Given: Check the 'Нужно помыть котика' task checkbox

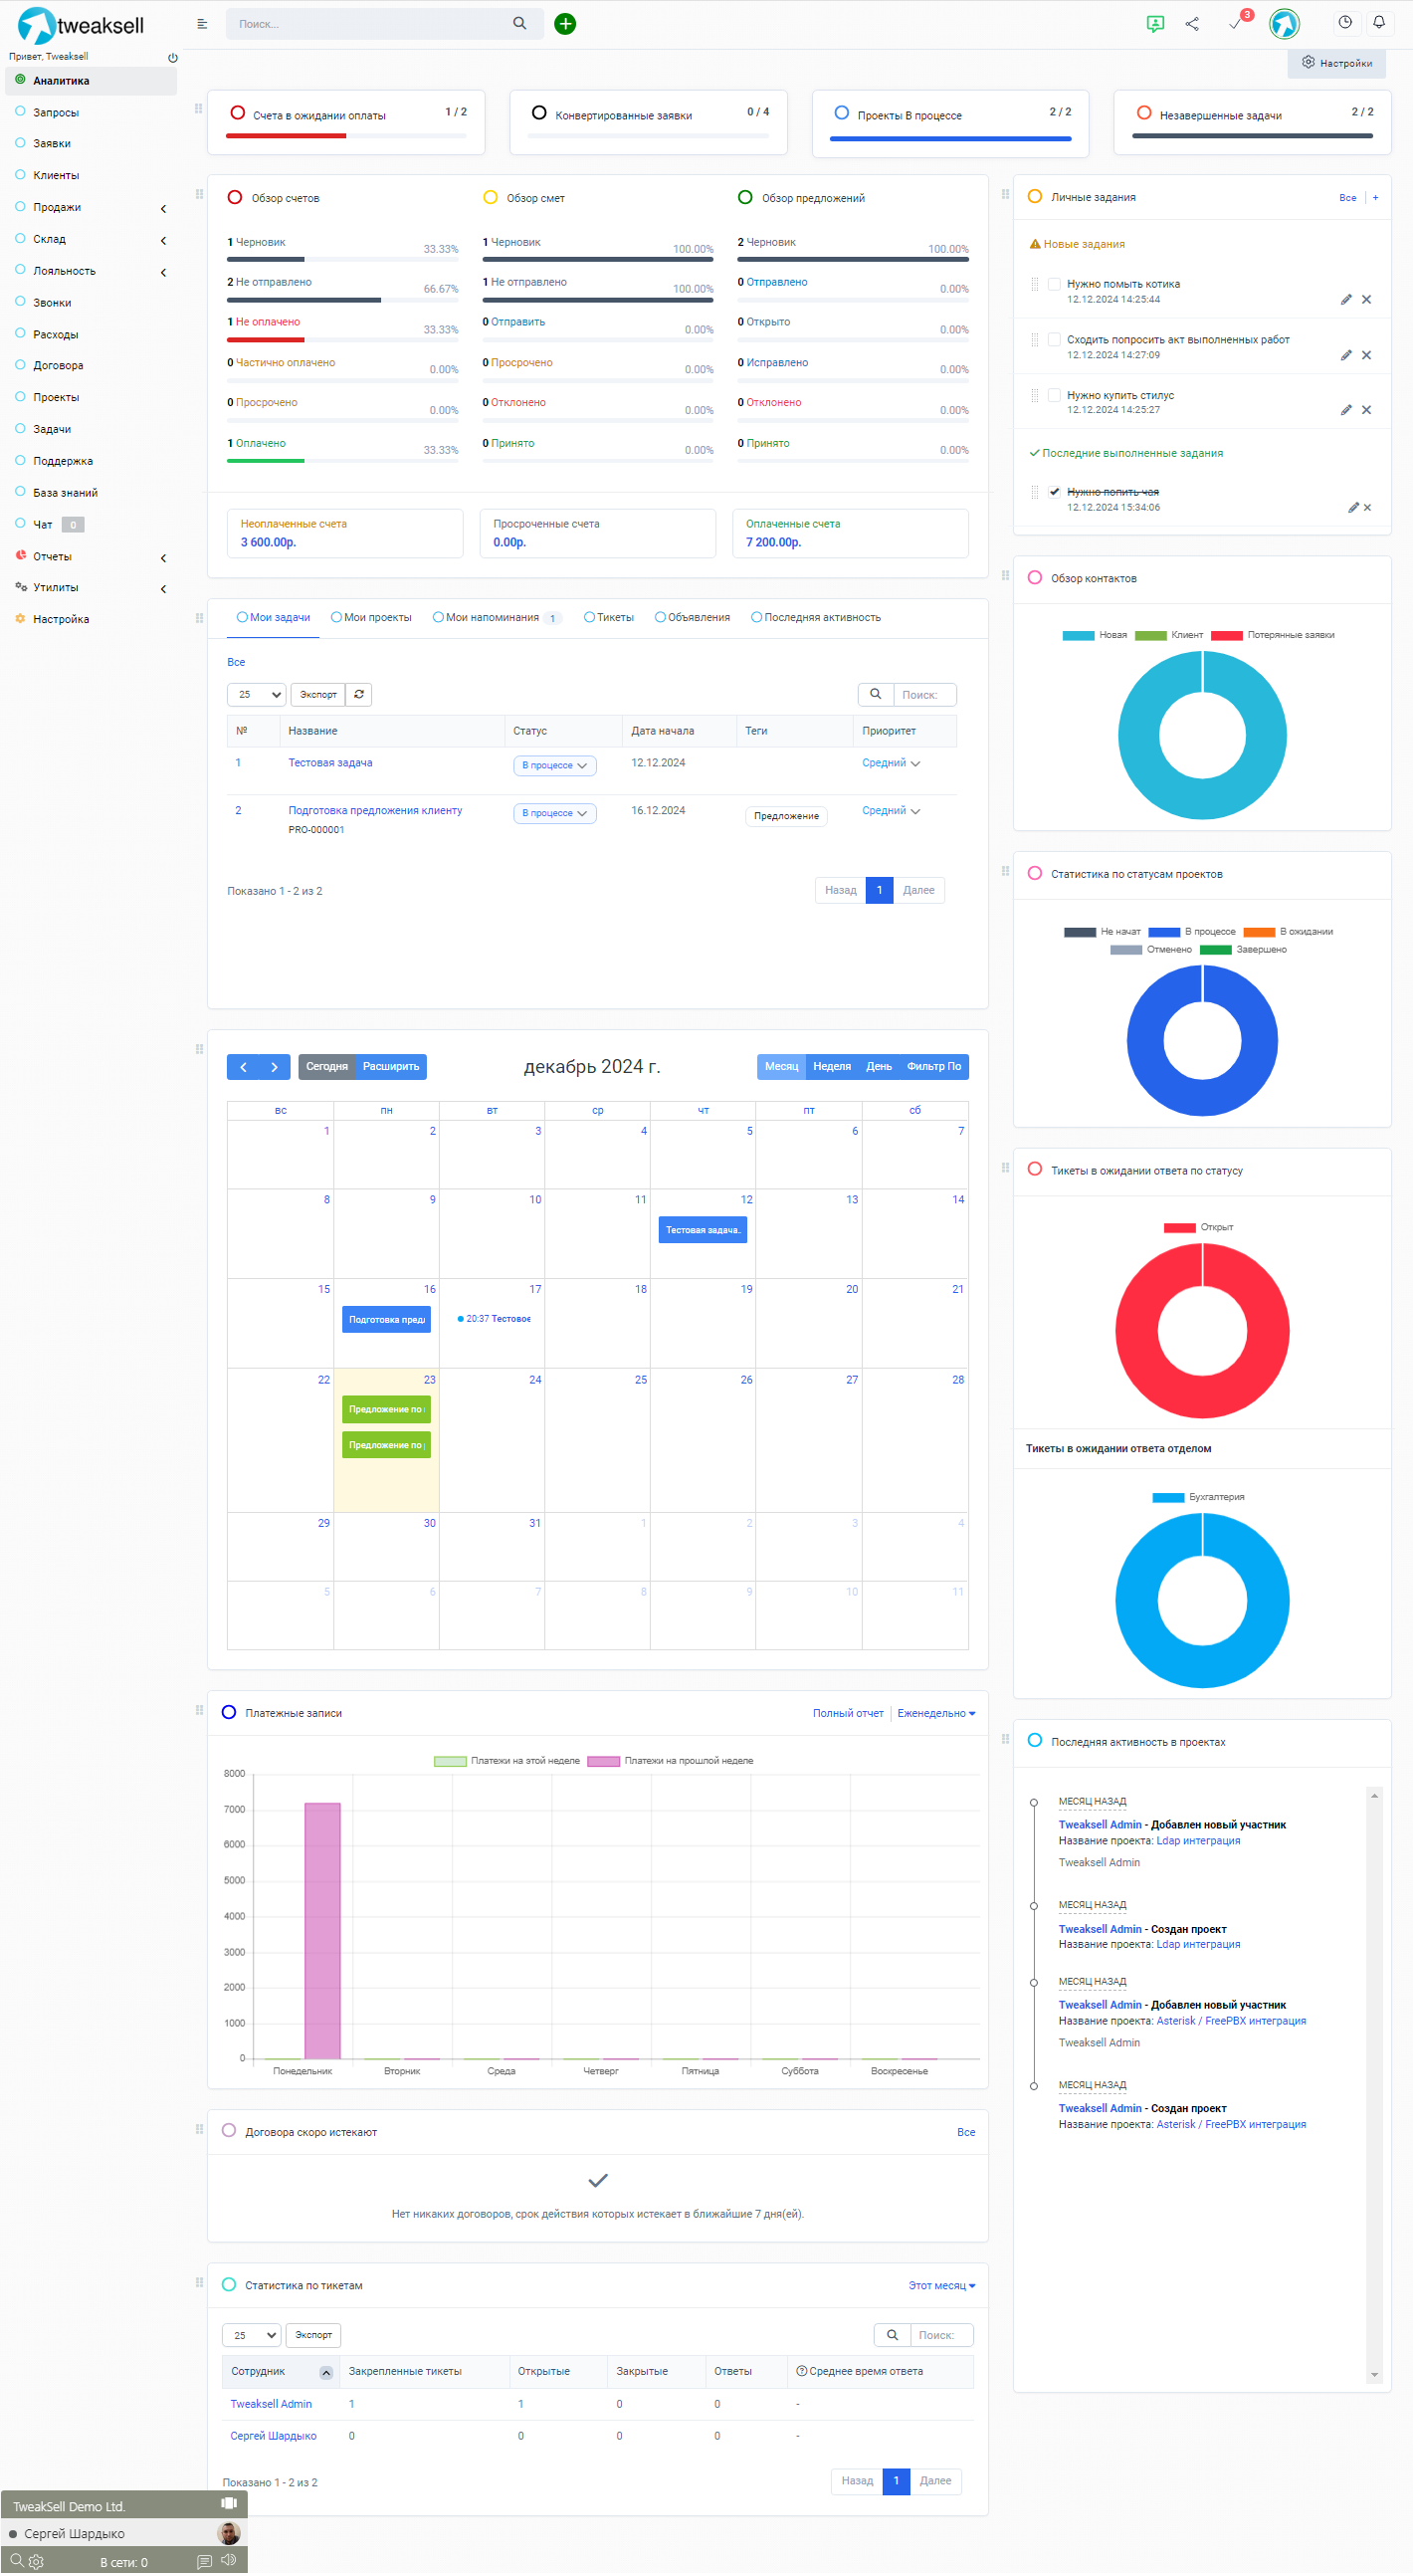Looking at the screenshot, I should click(1054, 284).
